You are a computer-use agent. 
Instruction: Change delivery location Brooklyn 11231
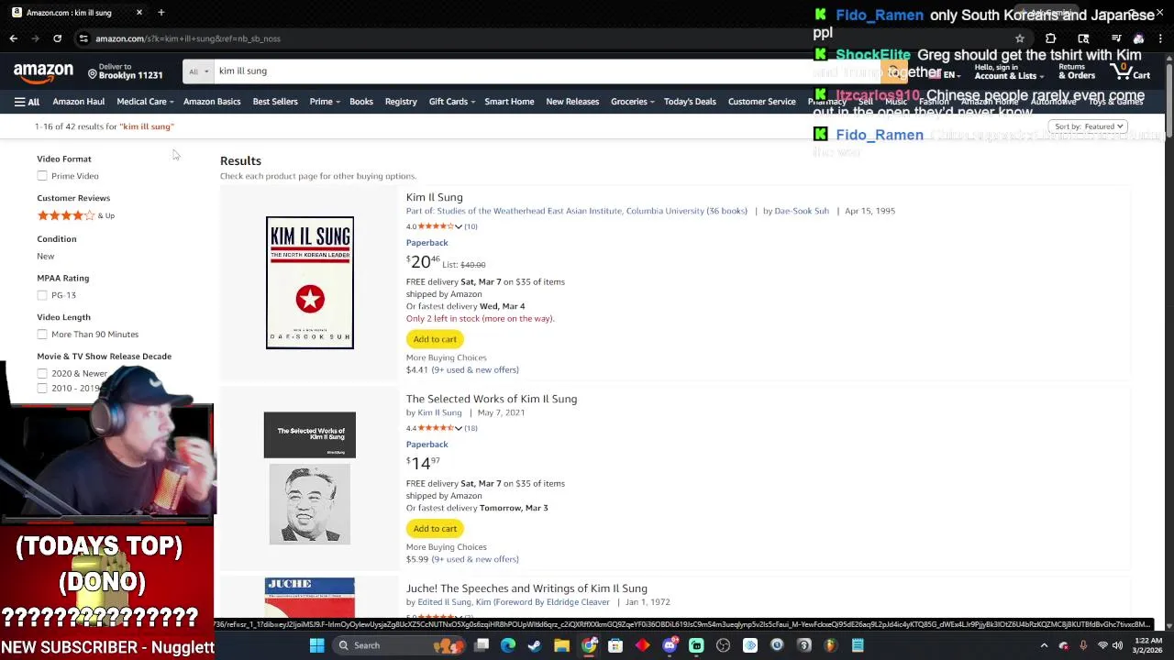[126, 71]
